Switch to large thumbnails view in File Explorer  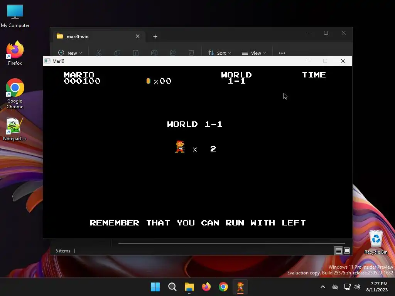[347, 251]
